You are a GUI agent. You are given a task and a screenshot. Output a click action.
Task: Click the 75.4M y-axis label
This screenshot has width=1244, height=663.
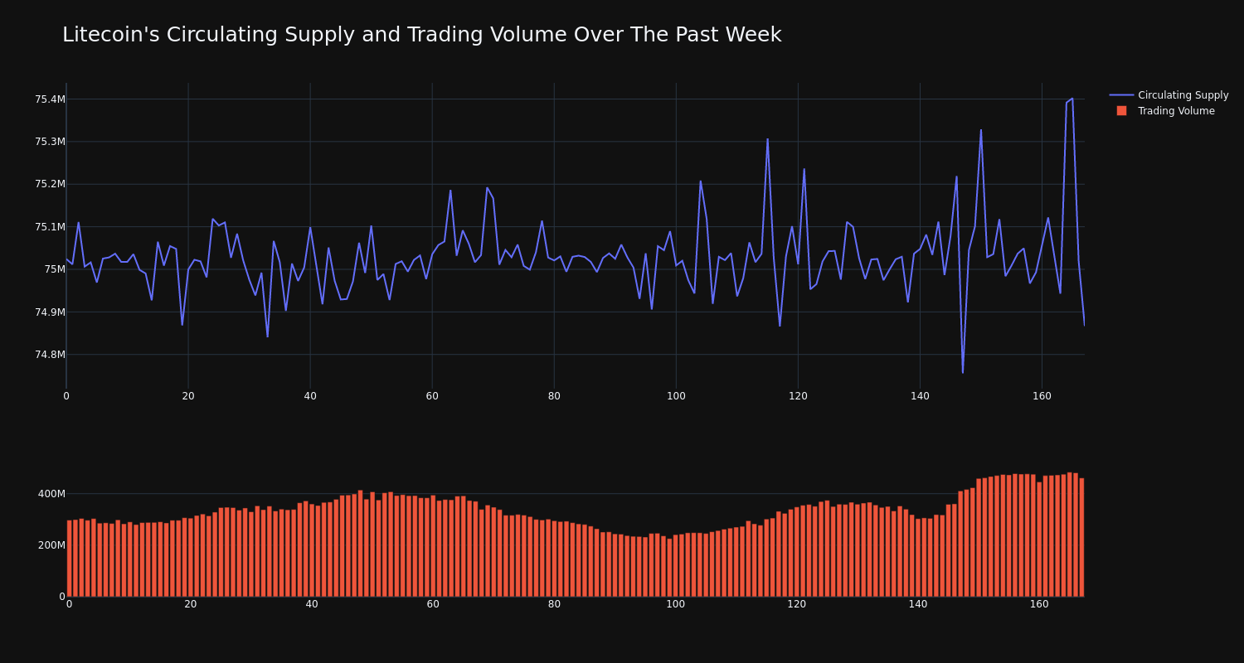50,99
